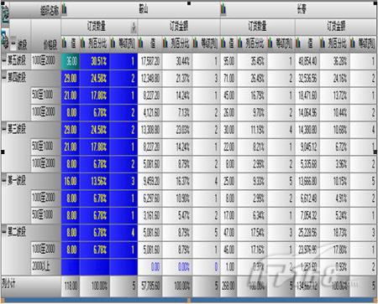Click the lower icon in left sidebar strip
The width and height of the screenshot is (378, 304).
click(5, 39)
